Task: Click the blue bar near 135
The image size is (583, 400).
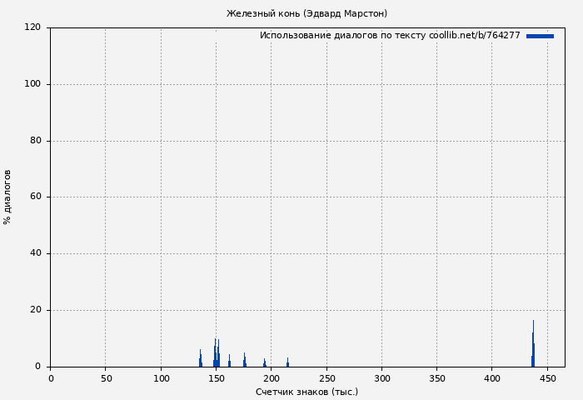Action: pos(200,359)
